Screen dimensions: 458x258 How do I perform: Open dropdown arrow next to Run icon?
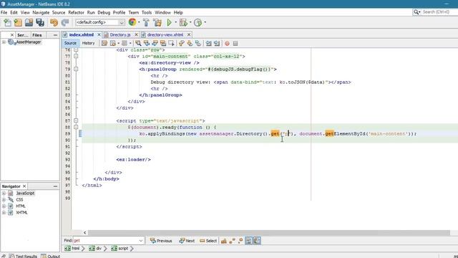pos(175,22)
